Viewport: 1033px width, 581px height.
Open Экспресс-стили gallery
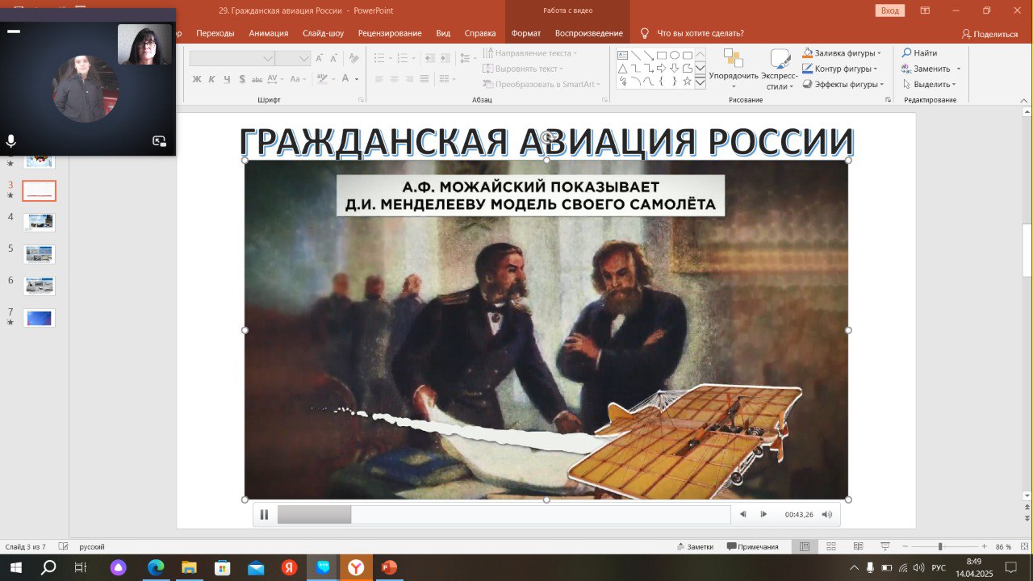click(780, 69)
